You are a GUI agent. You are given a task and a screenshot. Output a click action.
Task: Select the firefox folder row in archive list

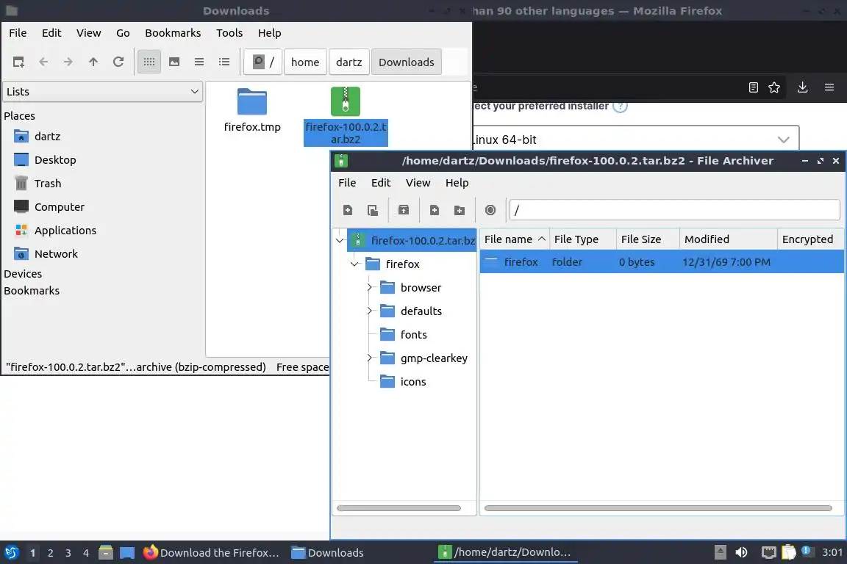[661, 261]
